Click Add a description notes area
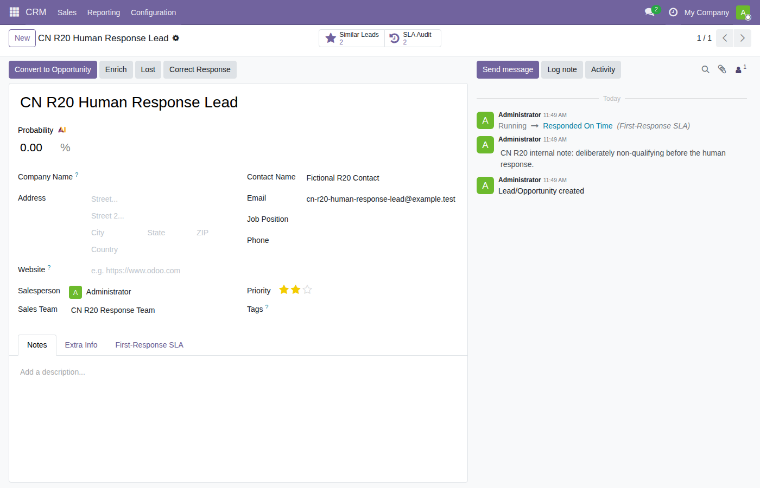760x488 pixels. pos(238,372)
